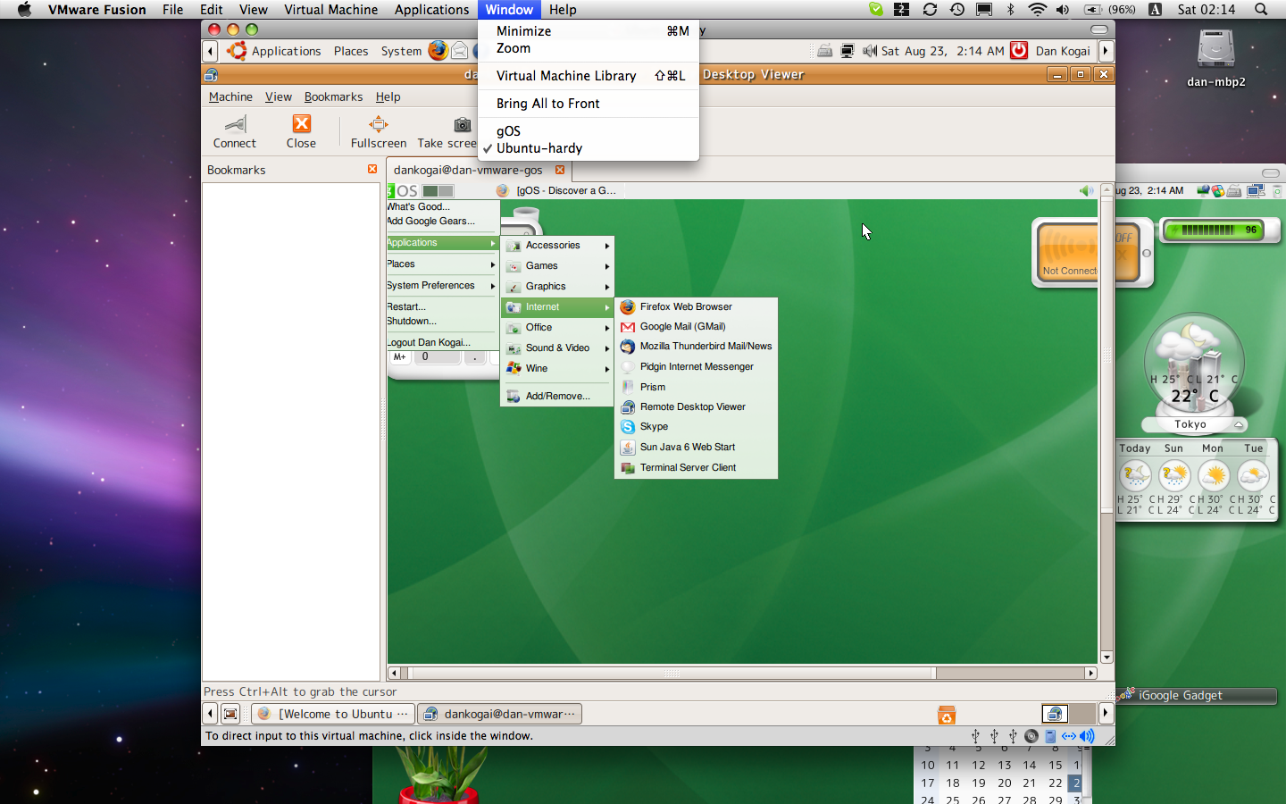Expand Tokyo weather gadget arrow
1286x804 pixels.
[x=1238, y=424]
